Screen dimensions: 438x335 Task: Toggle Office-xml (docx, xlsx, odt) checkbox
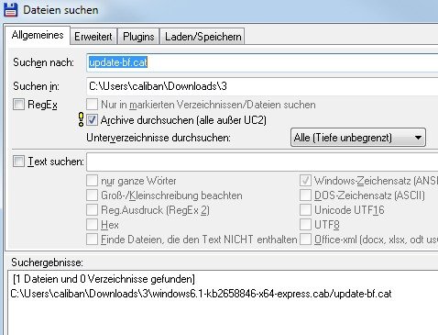[305, 240]
